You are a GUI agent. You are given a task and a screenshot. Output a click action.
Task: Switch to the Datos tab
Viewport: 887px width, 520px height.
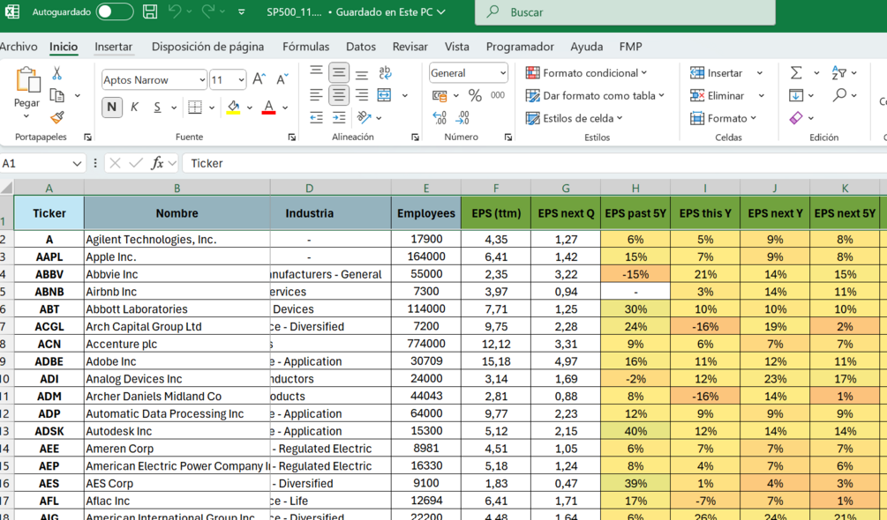coord(361,47)
